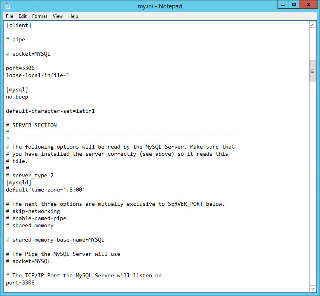Image resolution: width=320 pixels, height=296 pixels.
Task: Click the last port=3306 line under [mysqld]
Action: point(20,283)
